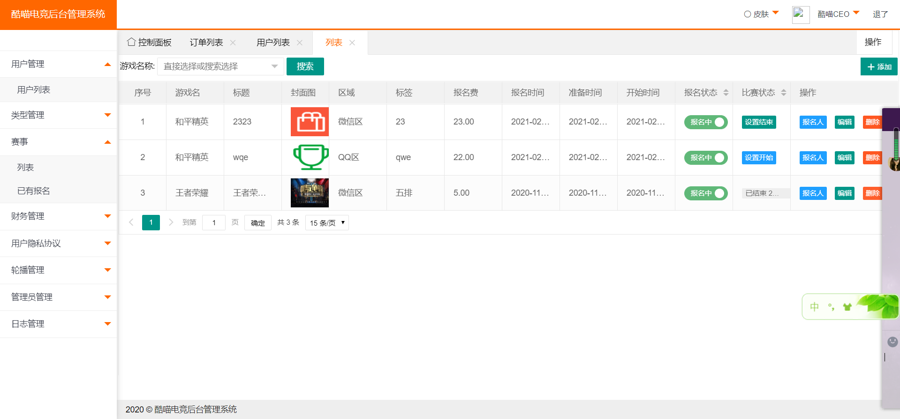Click the smiley face icon
900x419 pixels.
[x=892, y=342]
